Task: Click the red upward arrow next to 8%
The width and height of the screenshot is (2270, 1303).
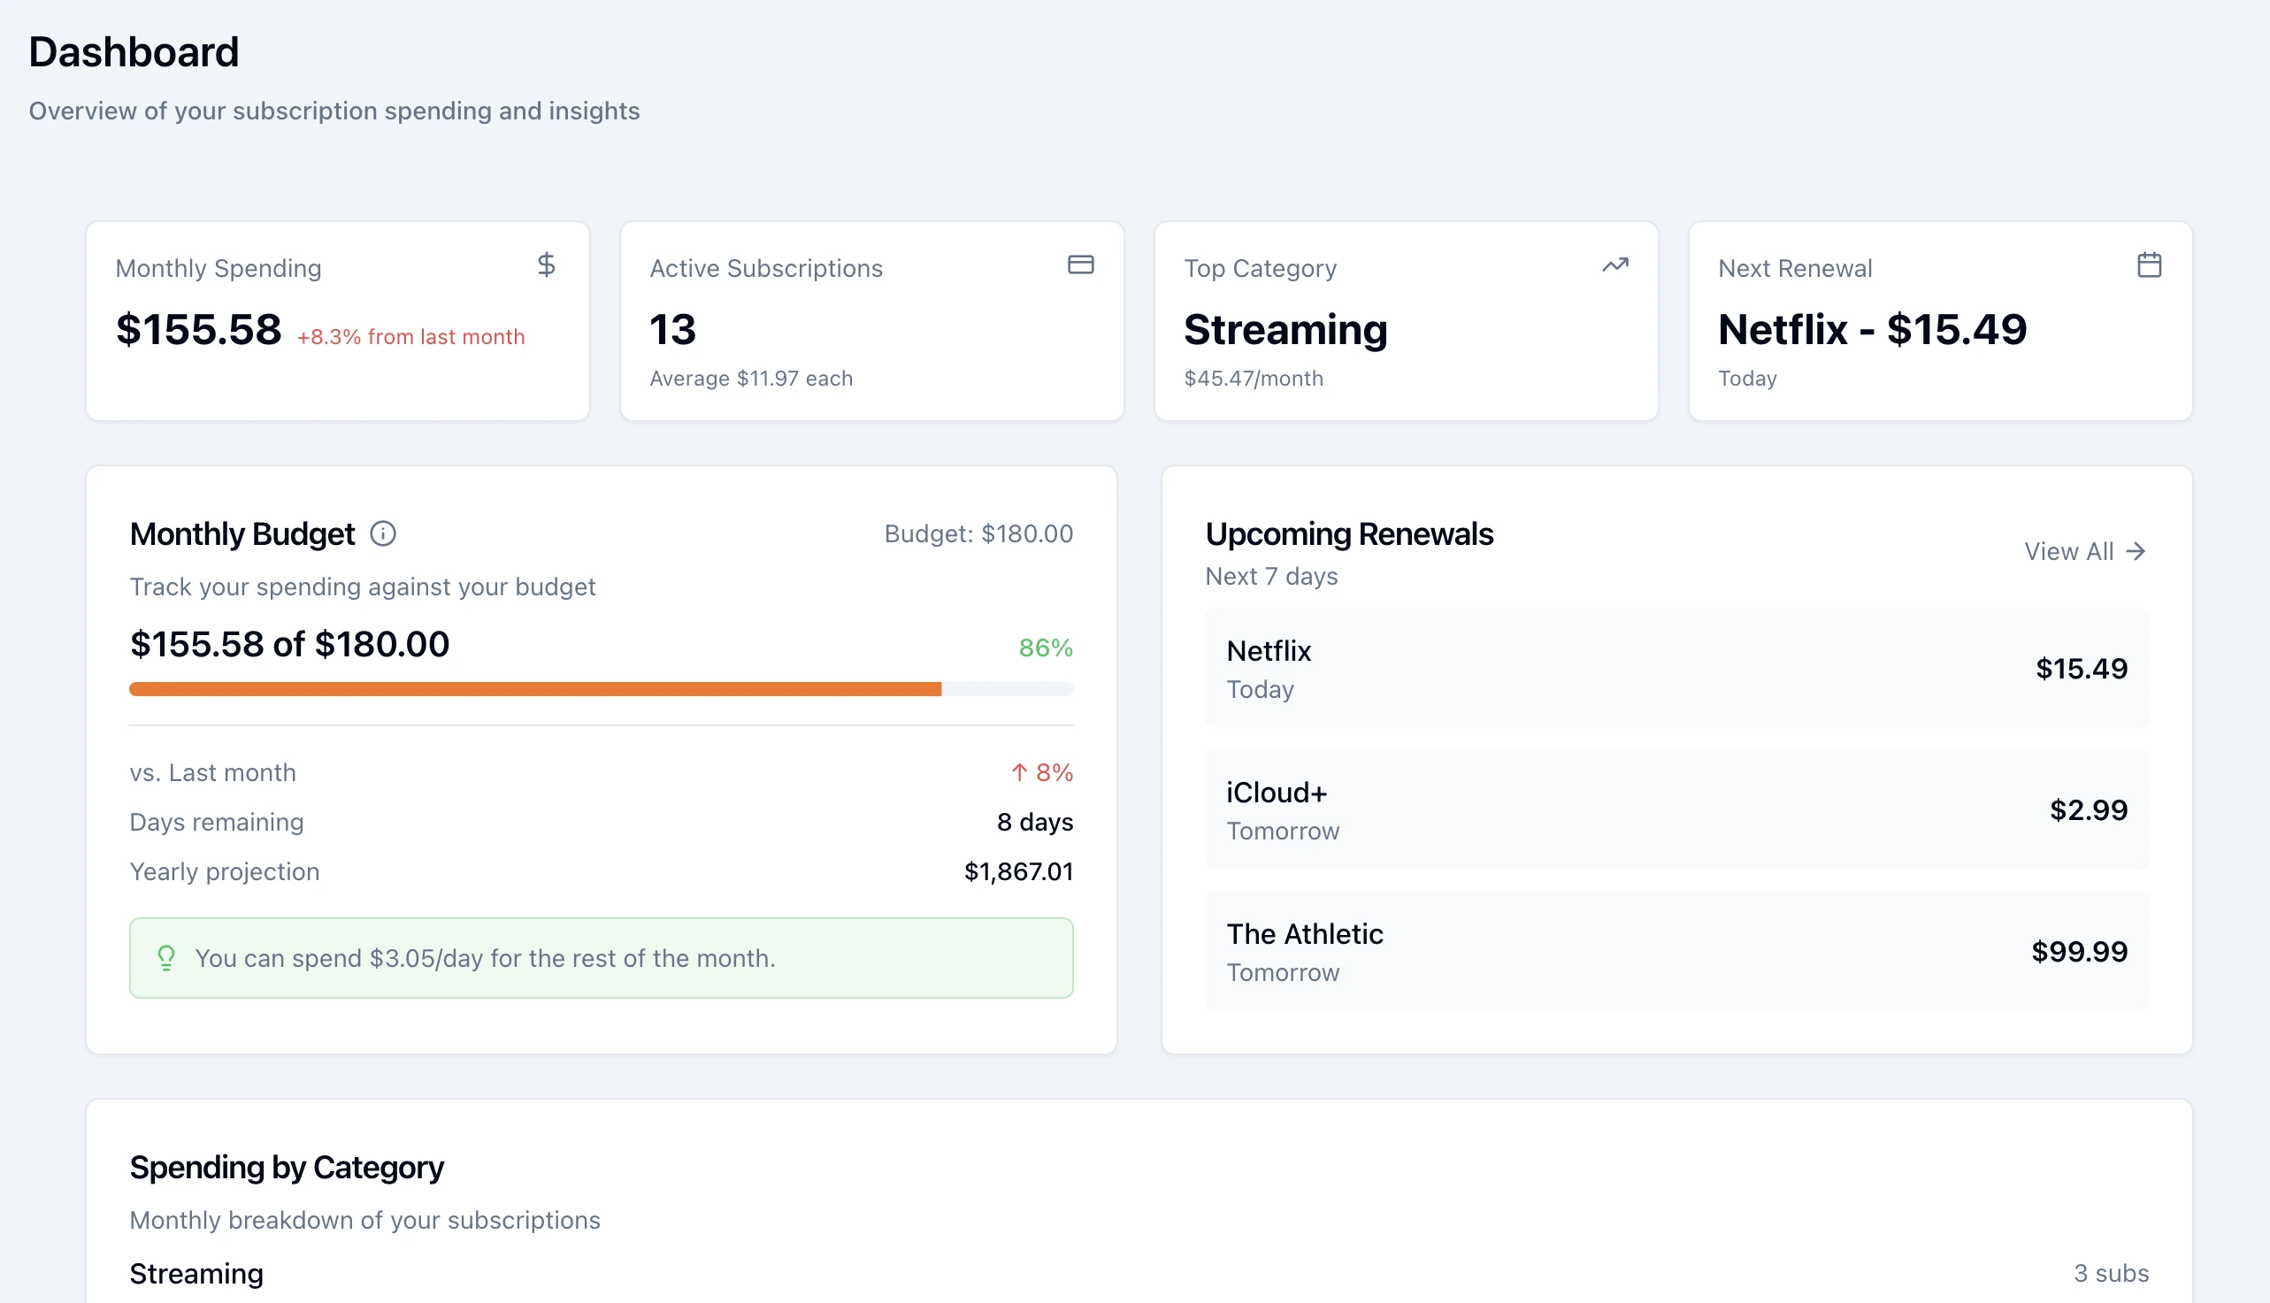Action: [x=1019, y=772]
